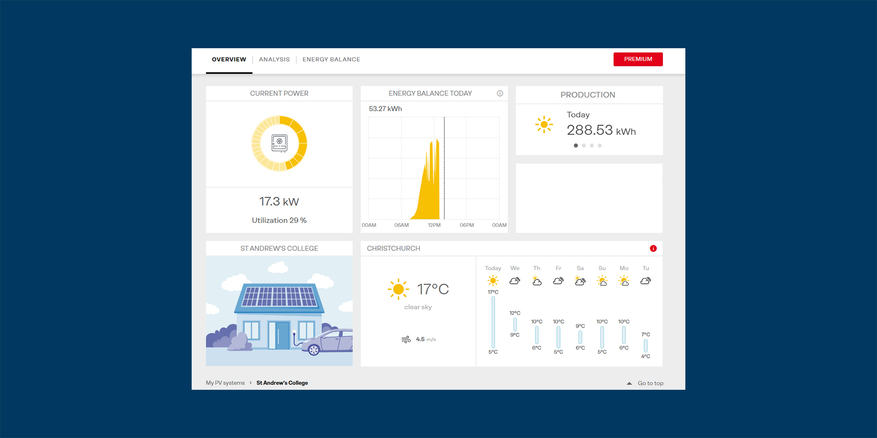Image resolution: width=877 pixels, height=438 pixels.
Task: Switch to the Analysis tab
Action: click(x=274, y=60)
